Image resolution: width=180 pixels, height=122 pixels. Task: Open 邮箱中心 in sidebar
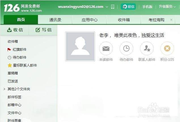[x=14, y=105]
